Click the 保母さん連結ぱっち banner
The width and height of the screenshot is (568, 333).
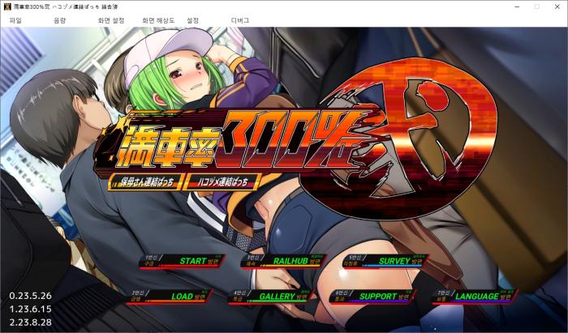pyautogui.click(x=146, y=181)
